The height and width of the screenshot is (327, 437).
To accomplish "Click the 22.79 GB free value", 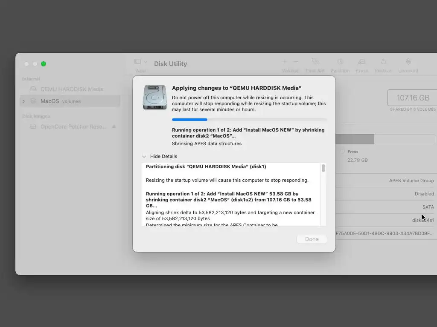I will click(357, 160).
